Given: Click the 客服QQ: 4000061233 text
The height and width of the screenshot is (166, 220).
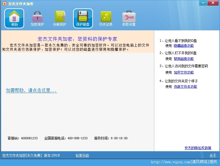Looking at the screenshot, I should 22,138.
